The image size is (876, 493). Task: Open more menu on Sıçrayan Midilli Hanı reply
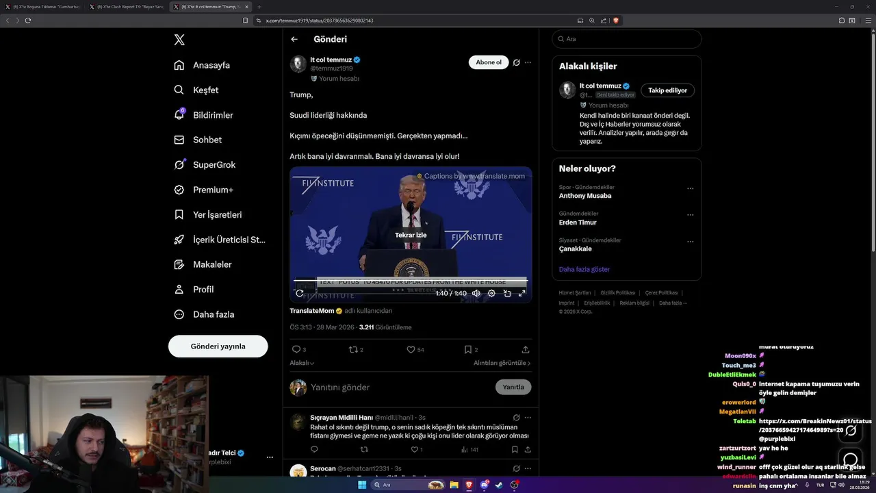click(x=528, y=417)
